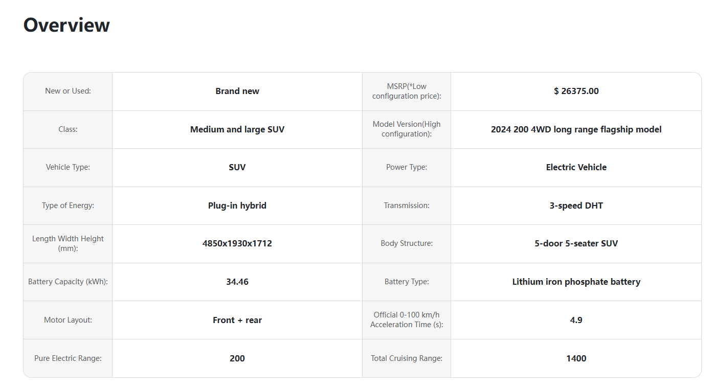Click the Overview heading
The image size is (712, 388).
pos(66,25)
